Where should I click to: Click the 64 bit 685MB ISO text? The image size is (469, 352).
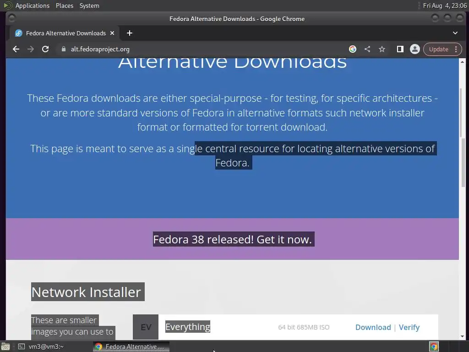click(304, 327)
